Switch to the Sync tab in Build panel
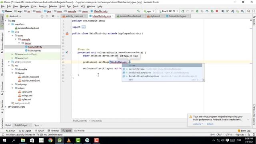This screenshot has width=256, height=144. point(37,125)
